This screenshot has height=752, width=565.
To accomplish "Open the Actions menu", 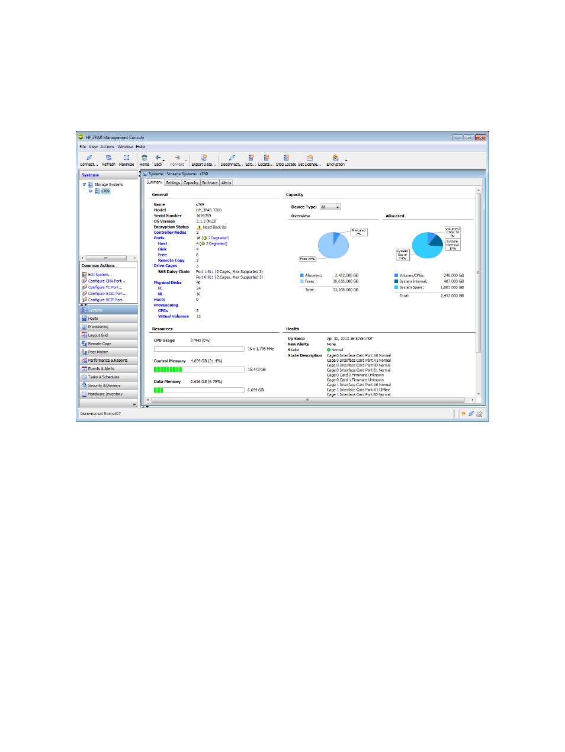I will pyautogui.click(x=107, y=147).
